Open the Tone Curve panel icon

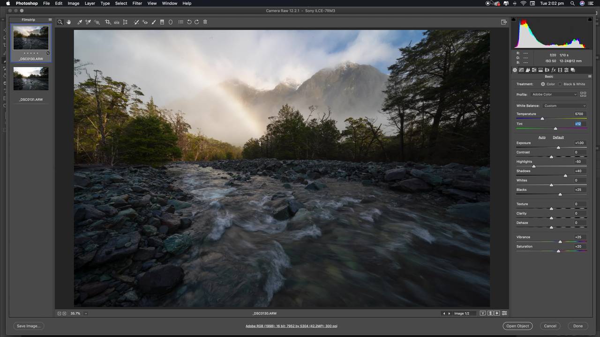521,70
